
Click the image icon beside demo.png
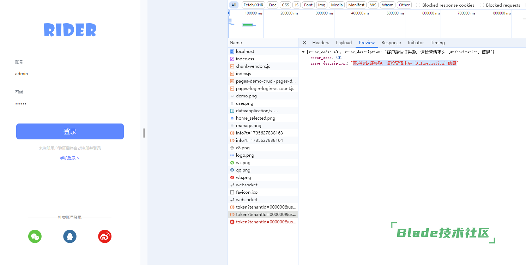(x=232, y=96)
